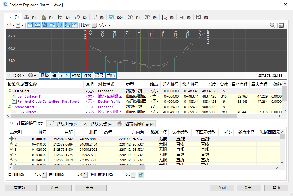Switch to the 计算的桩号 (72) tab
The height and width of the screenshot is (196, 293).
[26, 124]
